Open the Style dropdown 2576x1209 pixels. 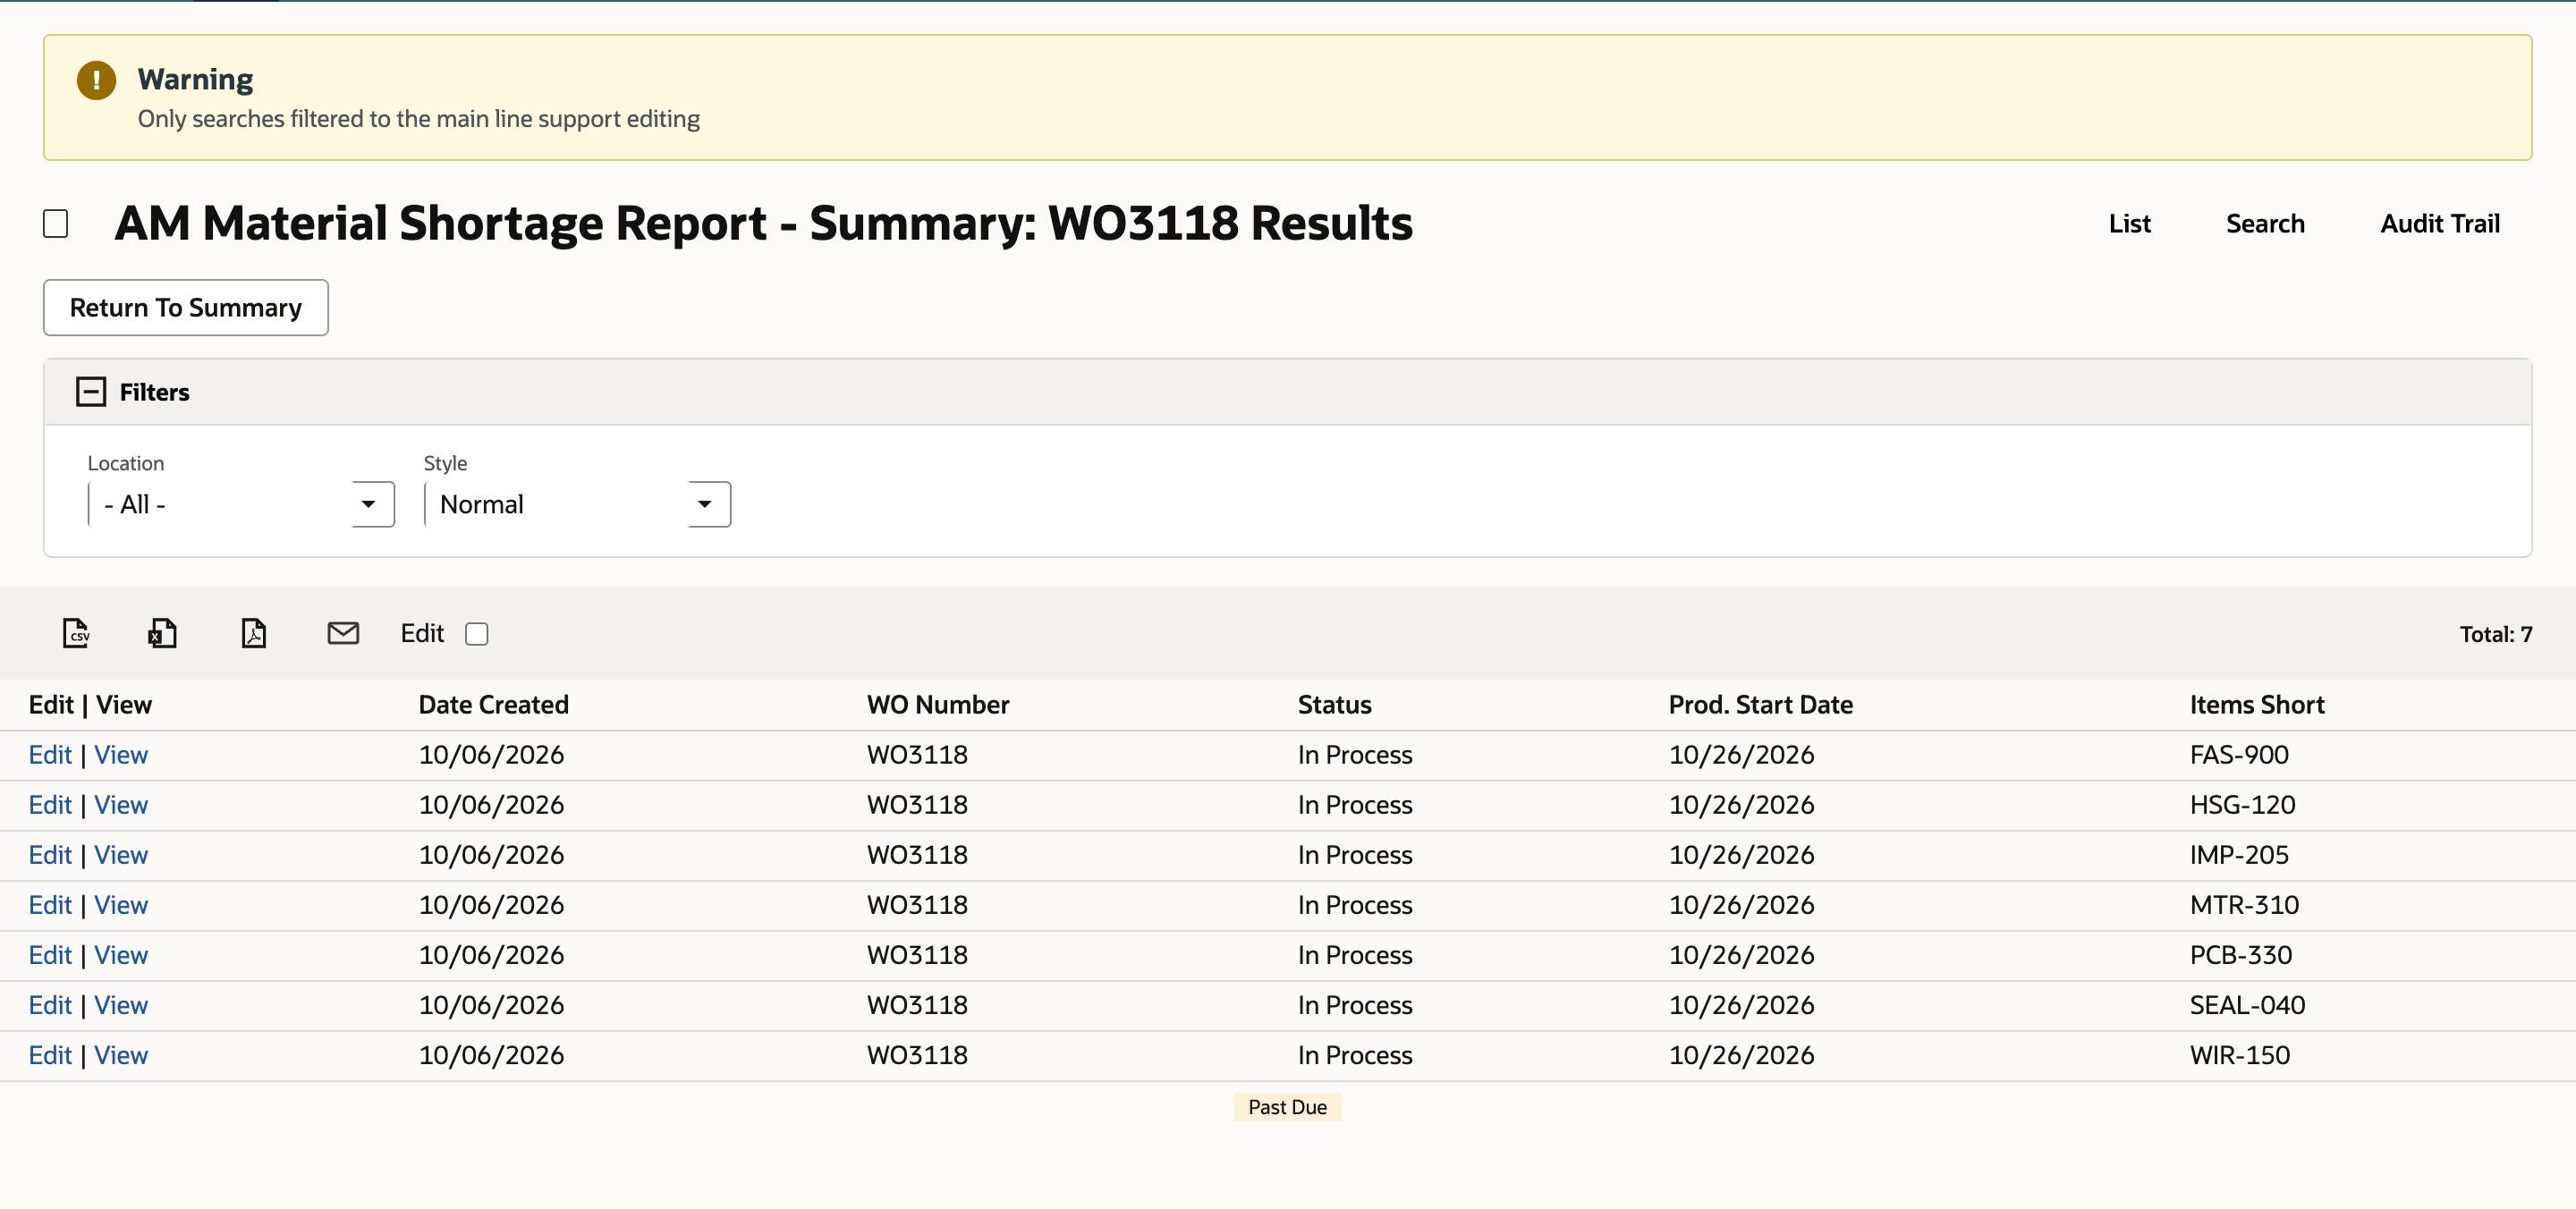577,504
